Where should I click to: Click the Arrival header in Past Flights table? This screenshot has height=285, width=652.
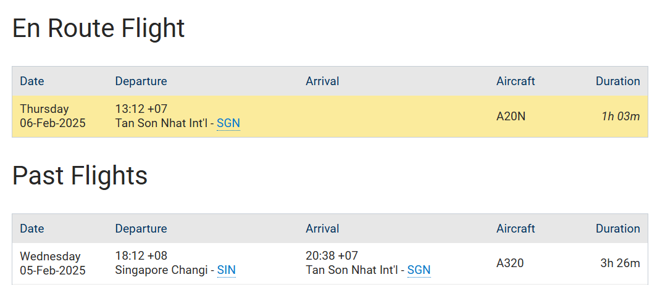pyautogui.click(x=322, y=228)
